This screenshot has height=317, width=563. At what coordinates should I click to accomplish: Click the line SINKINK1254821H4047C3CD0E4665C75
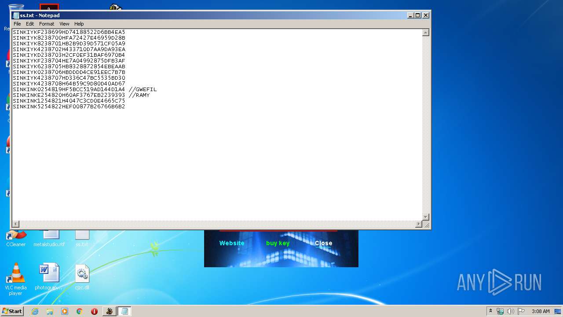pos(69,101)
